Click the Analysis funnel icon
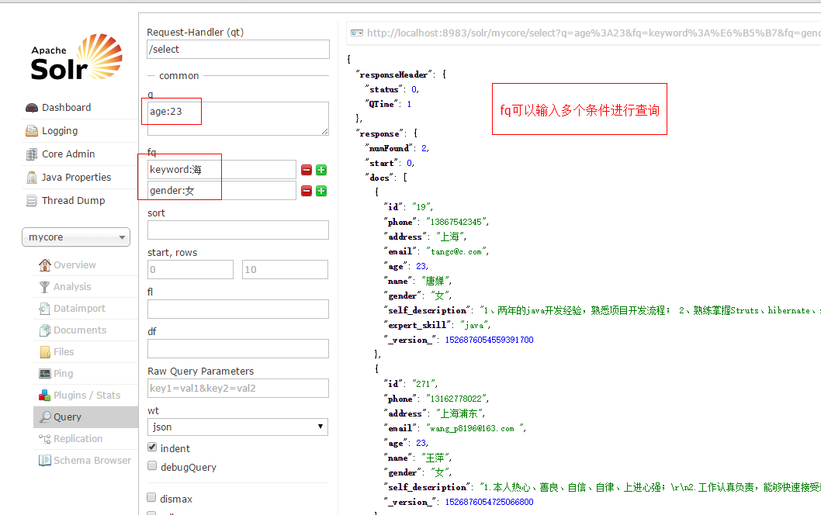Viewport: 821px width, 515px height. [x=45, y=287]
